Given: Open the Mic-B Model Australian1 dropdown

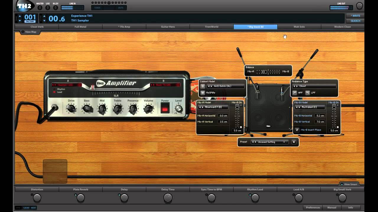Looking at the screenshot, I should [310, 107].
